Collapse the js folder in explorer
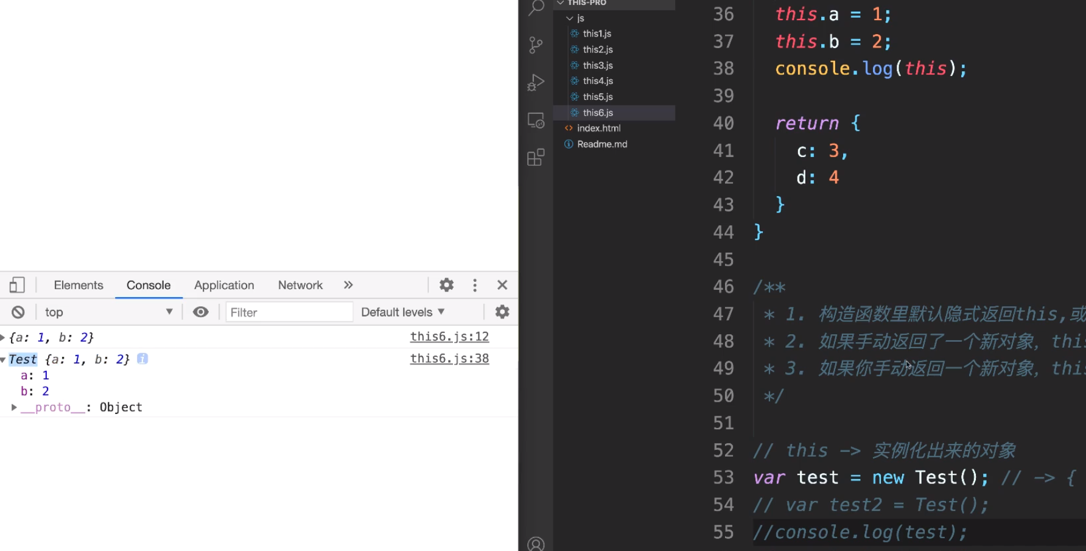Viewport: 1086px width, 551px height. (569, 18)
